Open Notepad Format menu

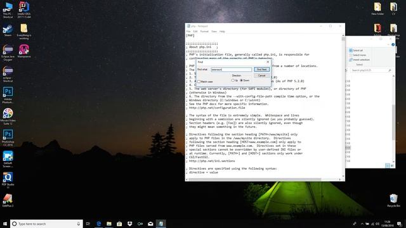coord(204,31)
